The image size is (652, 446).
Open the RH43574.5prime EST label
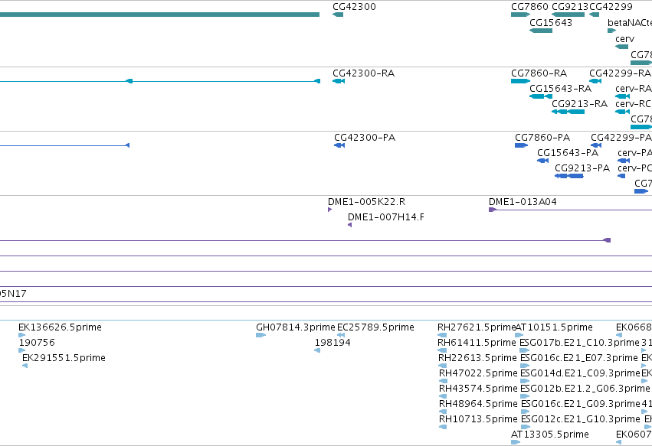(478, 389)
